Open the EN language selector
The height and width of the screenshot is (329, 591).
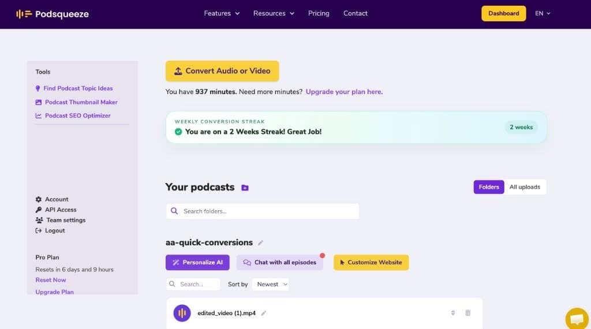[x=543, y=14]
